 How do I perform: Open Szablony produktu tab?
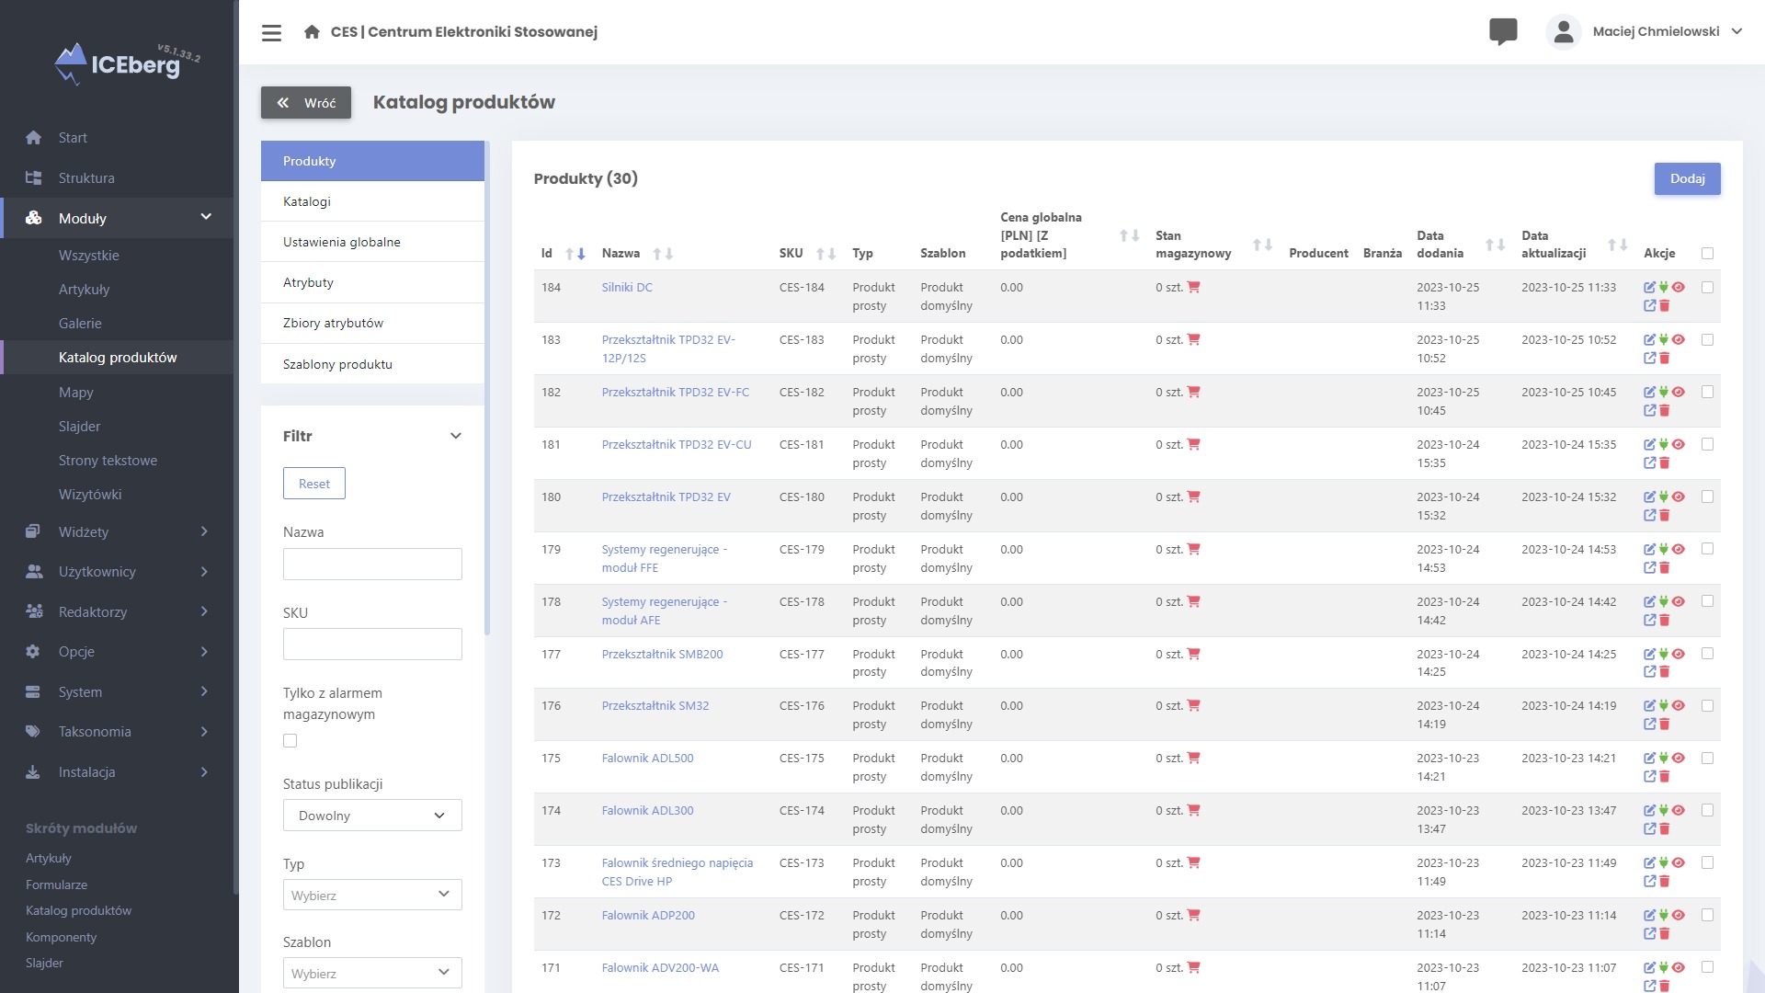point(372,364)
